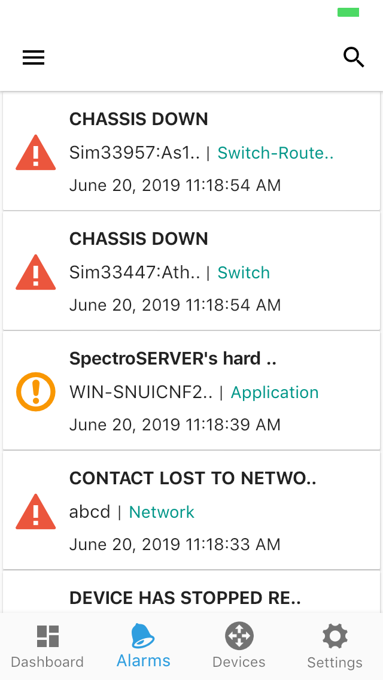383x680 pixels.
Task: Tap the Application type link
Action: point(275,393)
